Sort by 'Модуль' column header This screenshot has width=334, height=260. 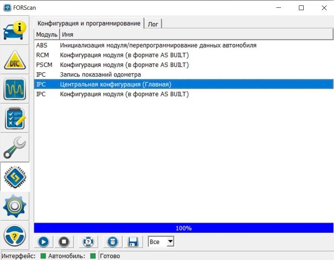point(47,34)
